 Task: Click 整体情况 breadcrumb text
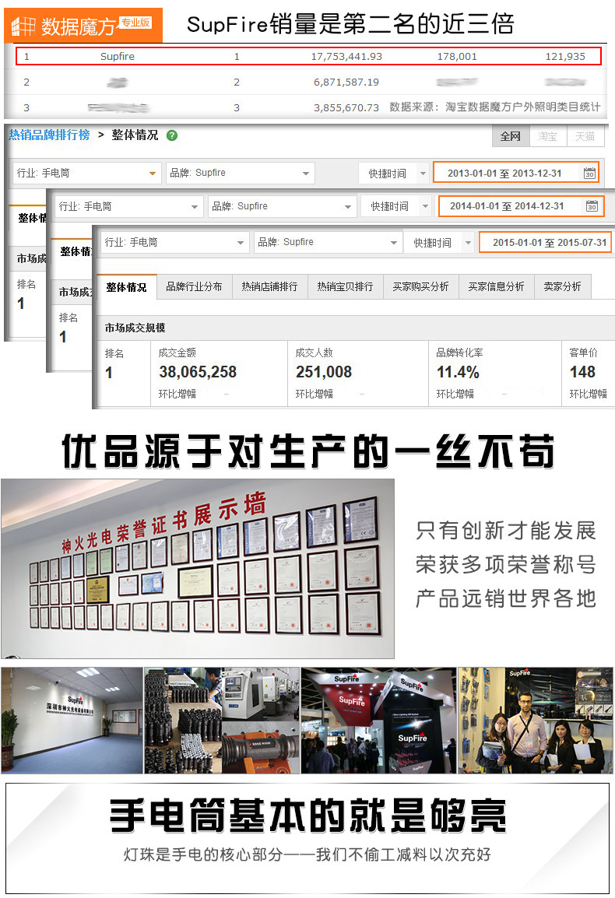[135, 135]
